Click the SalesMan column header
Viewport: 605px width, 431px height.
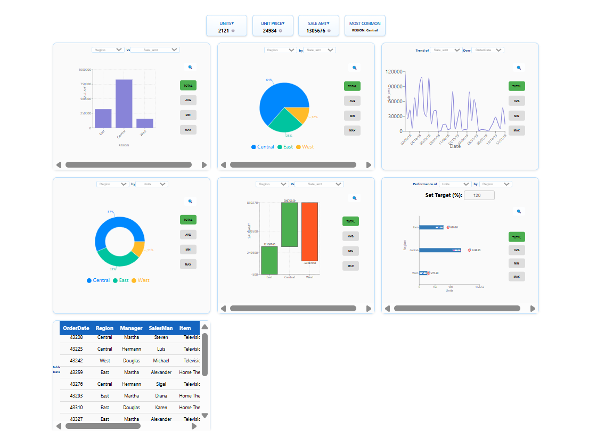coord(160,328)
